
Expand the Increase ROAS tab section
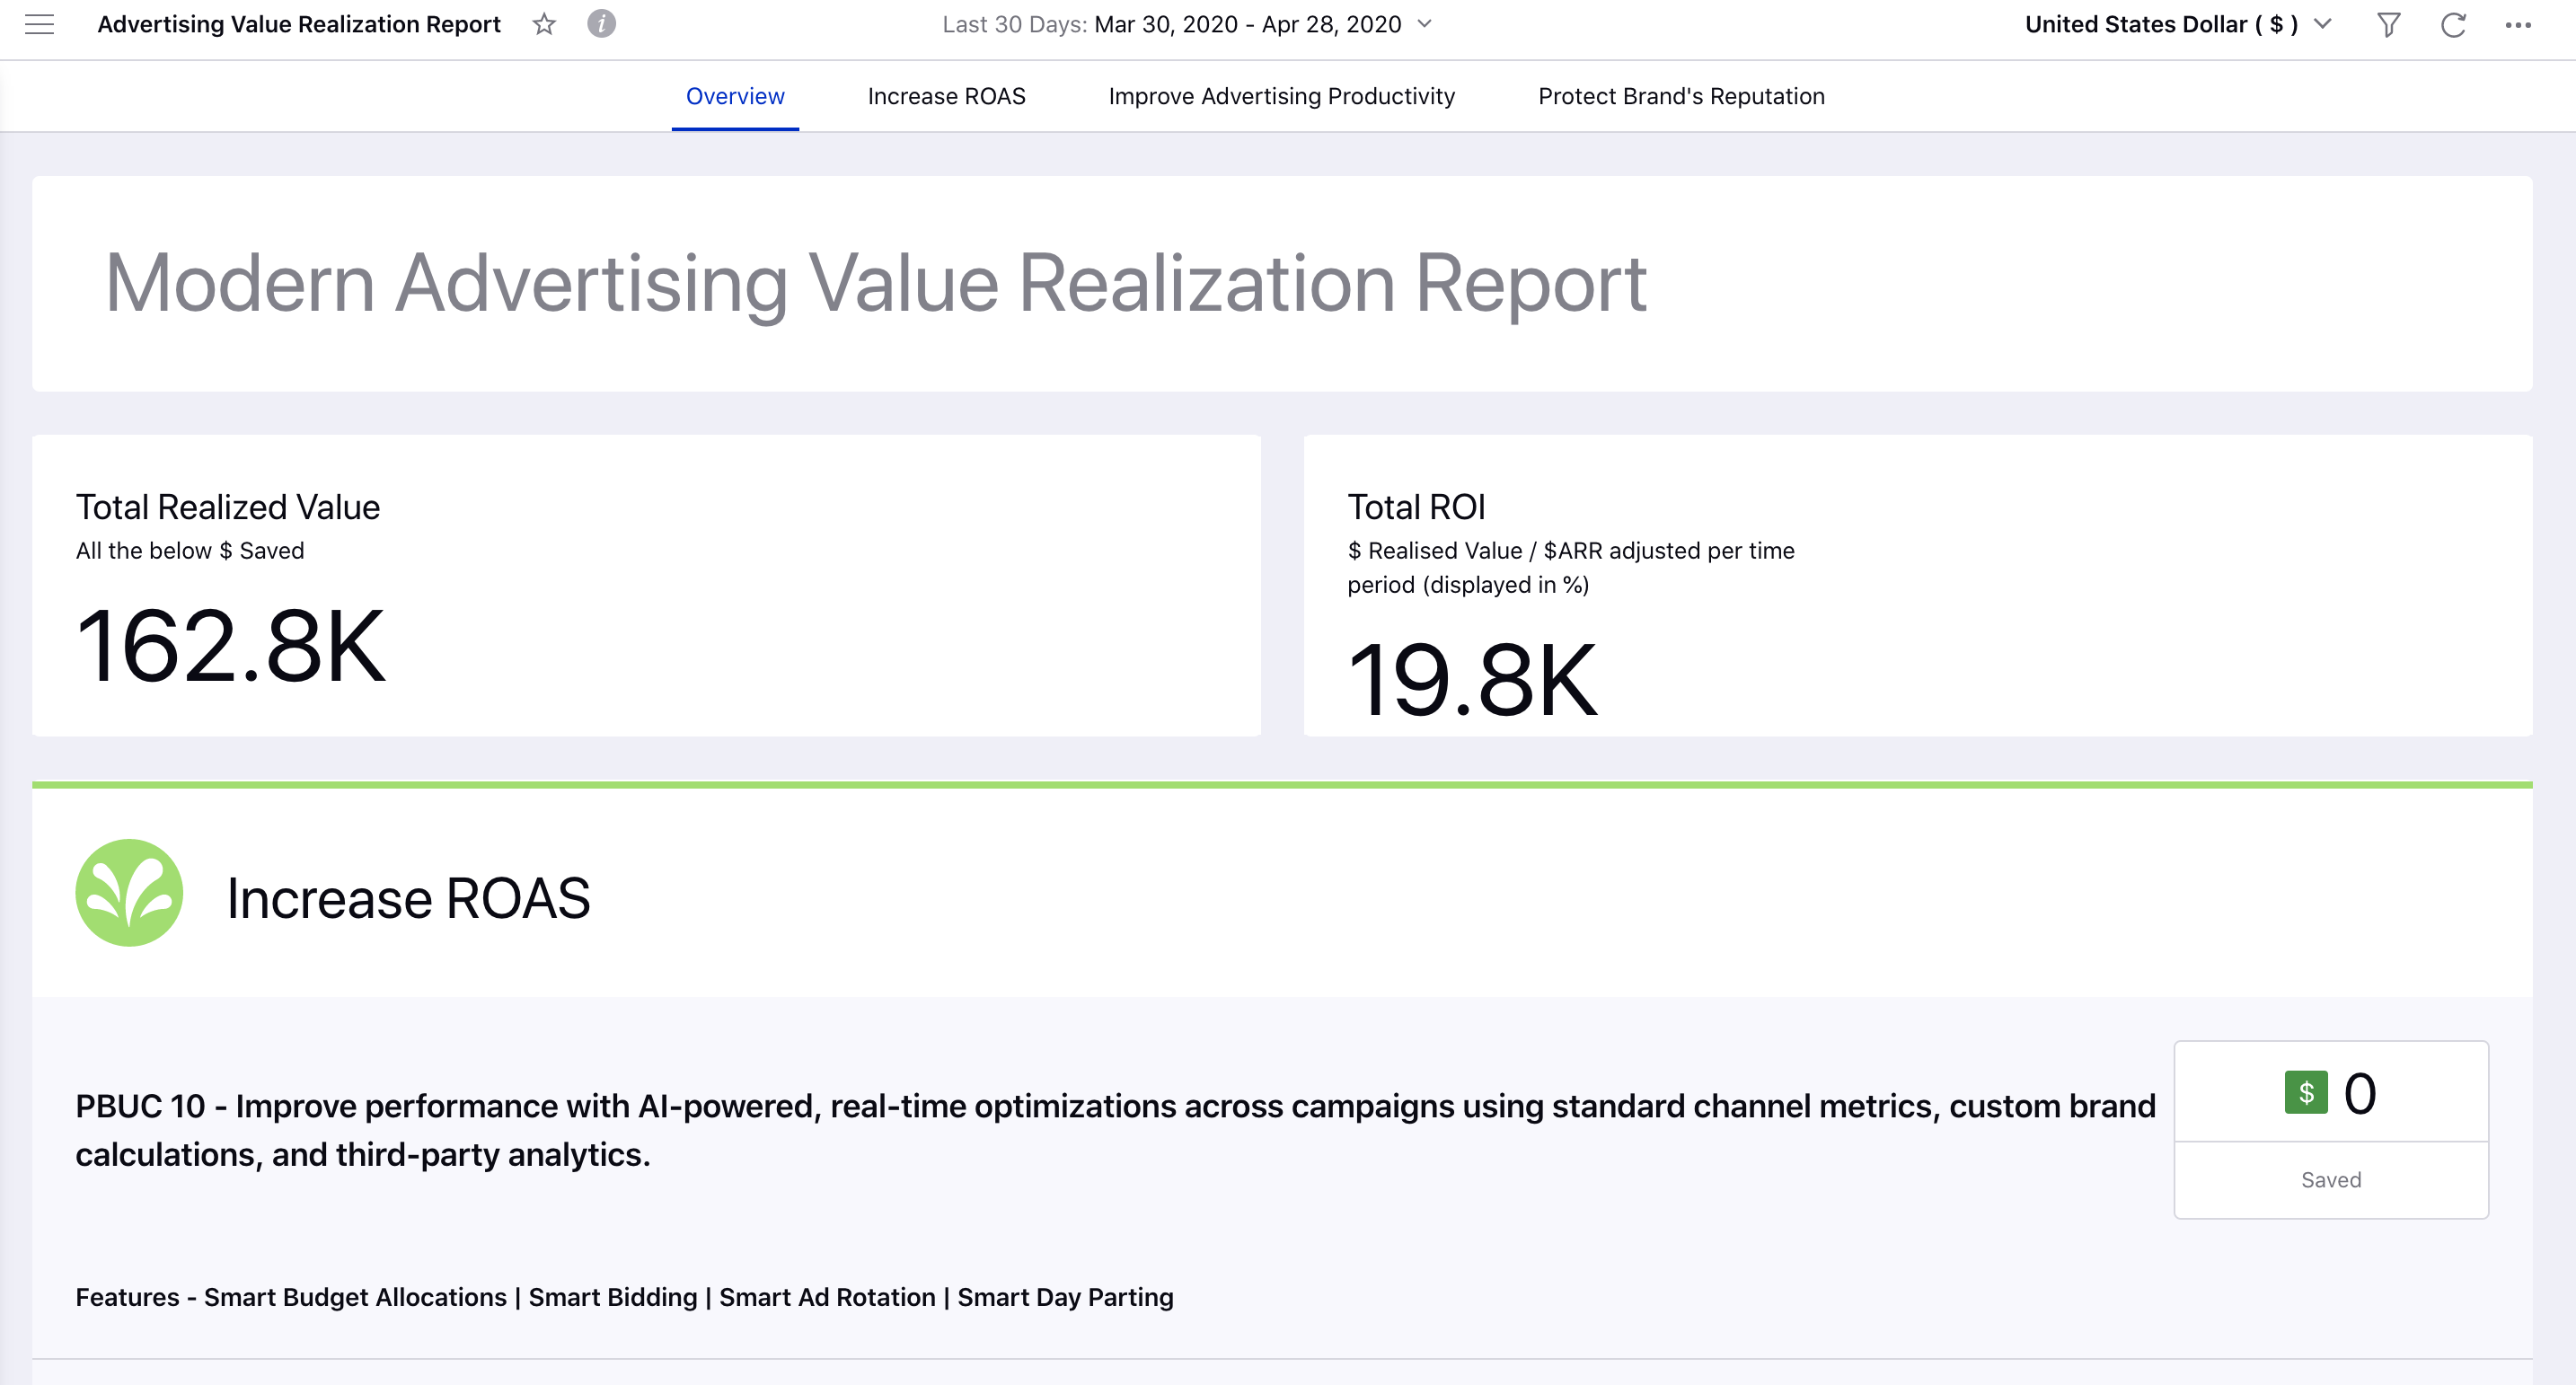(948, 95)
